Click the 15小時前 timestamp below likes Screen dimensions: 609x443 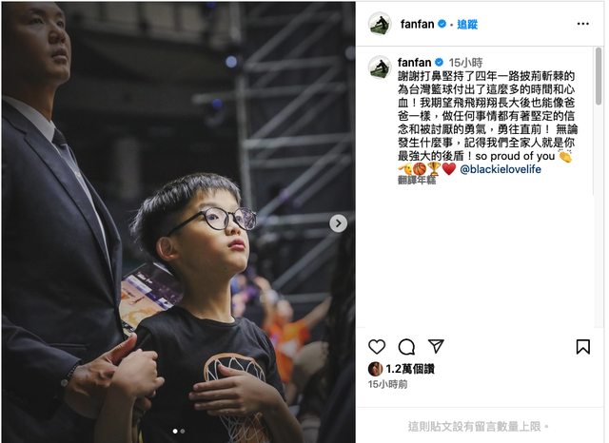[387, 384]
